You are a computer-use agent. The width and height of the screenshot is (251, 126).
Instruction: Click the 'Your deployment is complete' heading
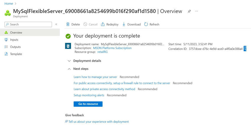point(107,36)
